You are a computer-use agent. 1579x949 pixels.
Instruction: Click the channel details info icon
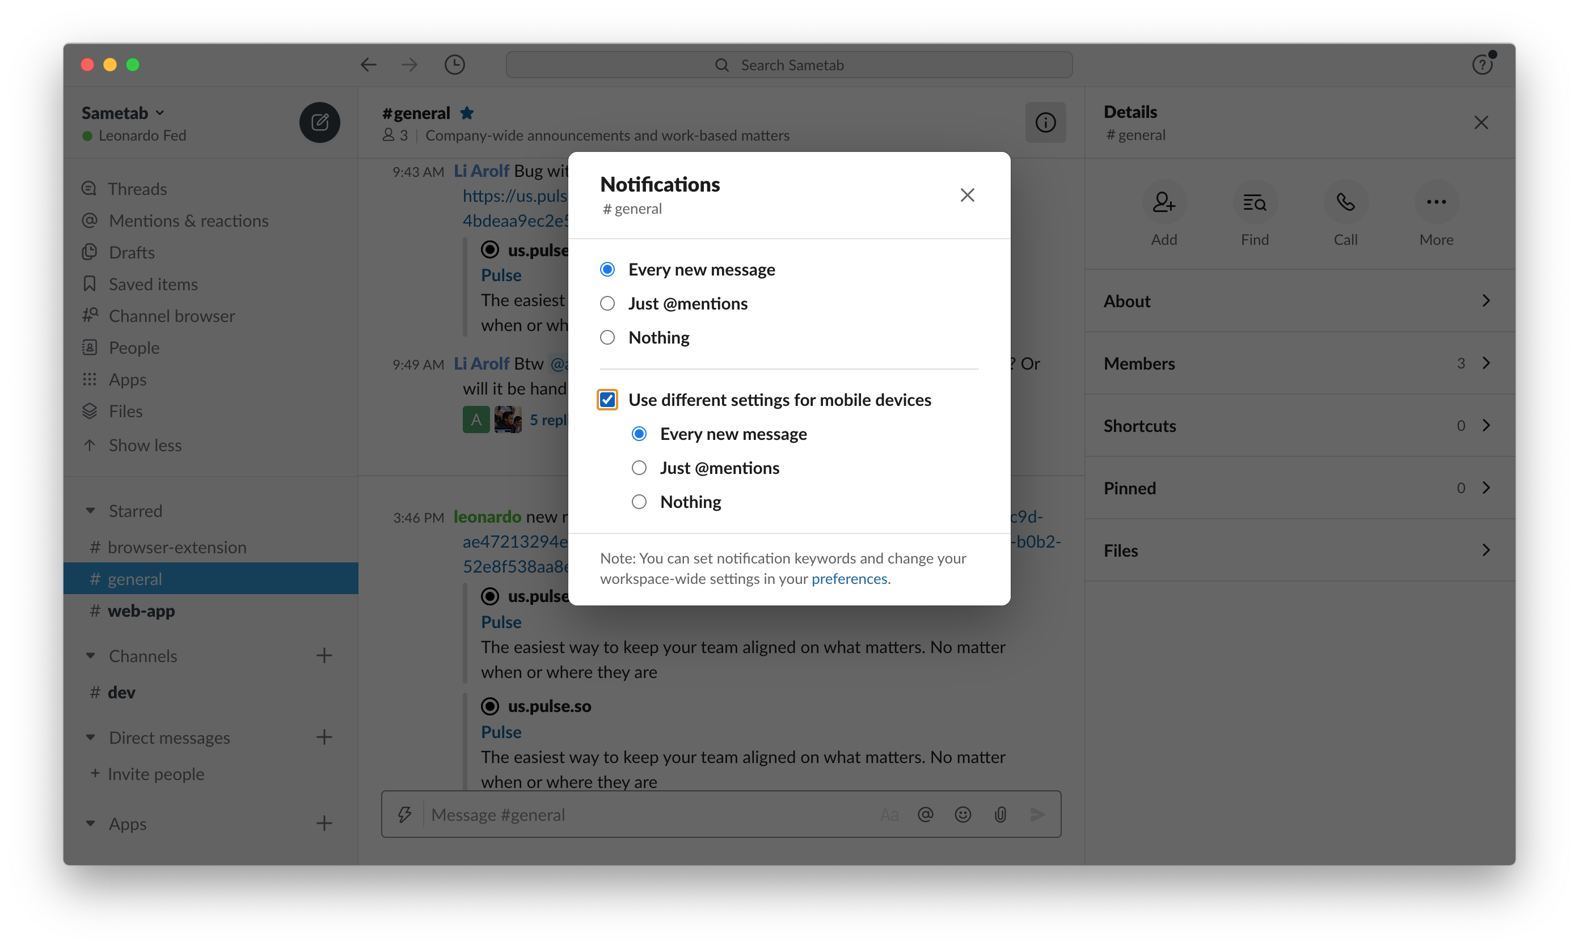coord(1045,122)
